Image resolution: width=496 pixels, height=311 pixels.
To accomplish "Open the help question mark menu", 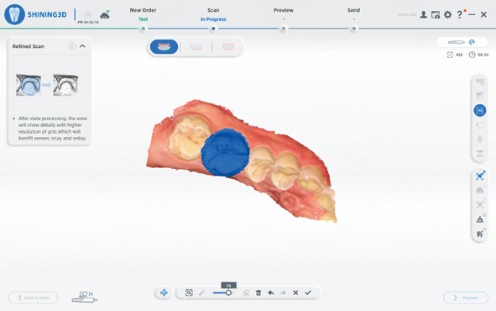I will pos(460,14).
